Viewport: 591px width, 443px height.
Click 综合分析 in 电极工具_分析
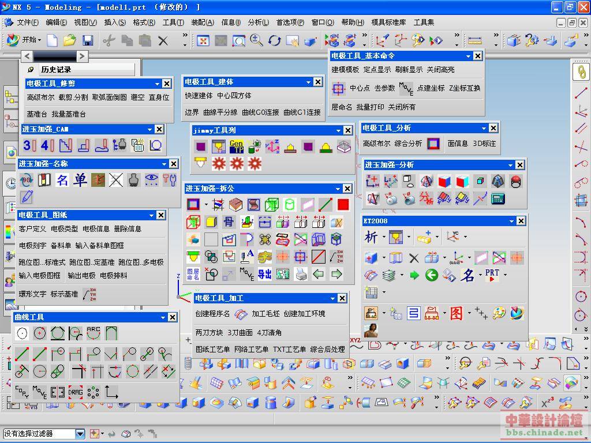click(408, 144)
